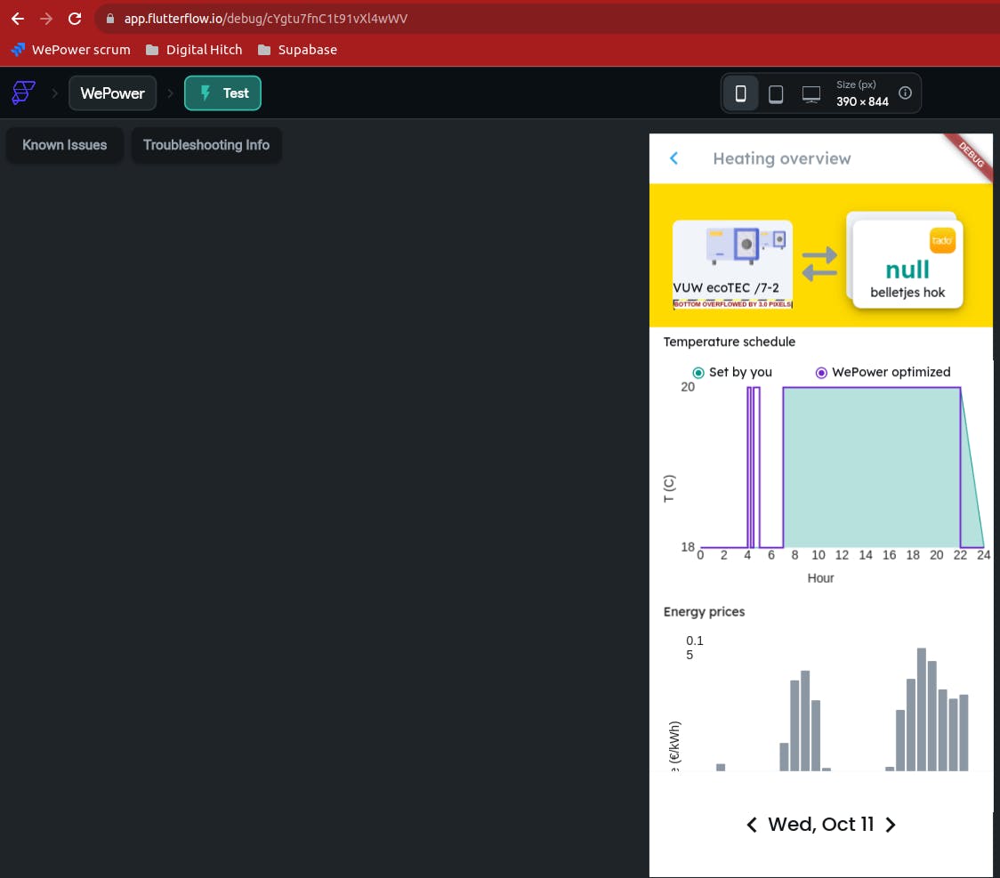Screen dimensions: 1000x878
Task: Go to next day with right chevron
Action: pos(891,825)
